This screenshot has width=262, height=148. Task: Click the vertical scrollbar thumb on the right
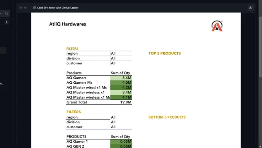click(x=260, y=47)
